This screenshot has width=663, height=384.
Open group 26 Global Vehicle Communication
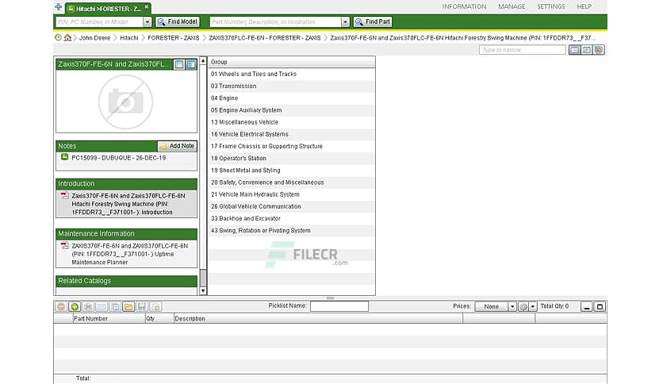291,206
